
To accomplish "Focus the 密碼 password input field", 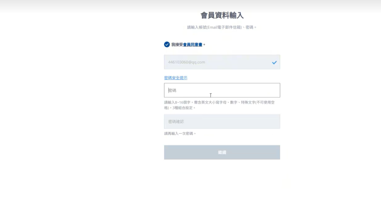I will [222, 90].
